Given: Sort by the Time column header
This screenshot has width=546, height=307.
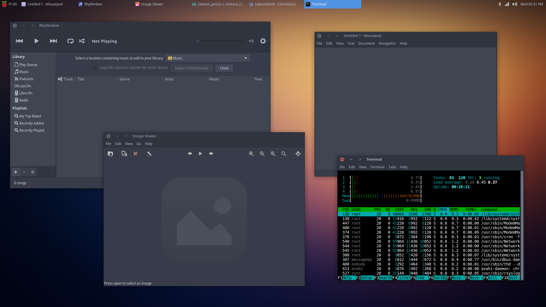Looking at the screenshot, I should (x=260, y=79).
